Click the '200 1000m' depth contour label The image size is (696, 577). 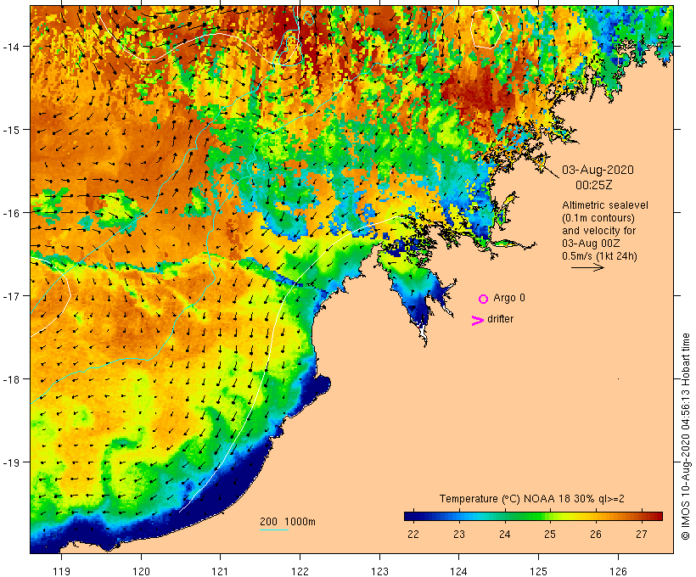pos(288,522)
